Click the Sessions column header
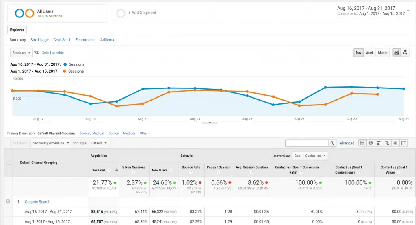Image resolution: width=416 pixels, height=225 pixels. click(x=99, y=170)
